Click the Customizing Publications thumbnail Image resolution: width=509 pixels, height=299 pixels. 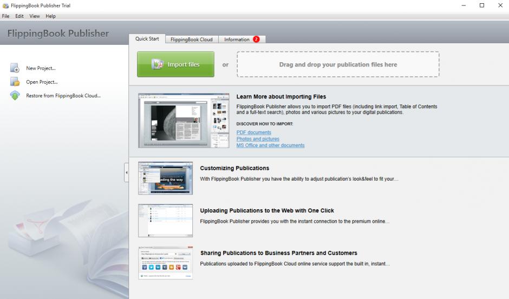(165, 178)
